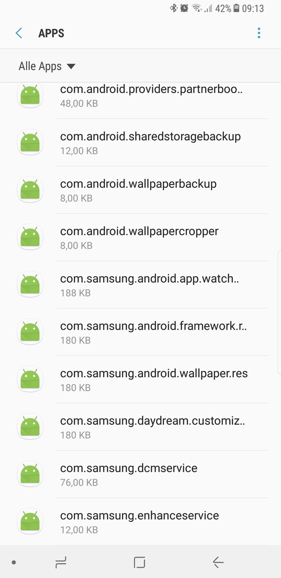Tap the back navigation button
The height and width of the screenshot is (578, 281).
click(218, 562)
